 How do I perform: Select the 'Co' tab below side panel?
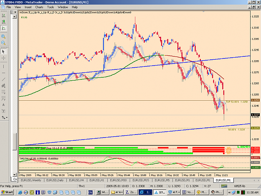15,179
